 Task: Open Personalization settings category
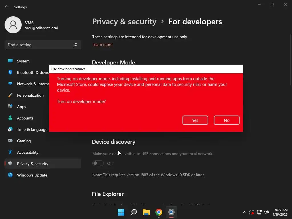[43, 95]
